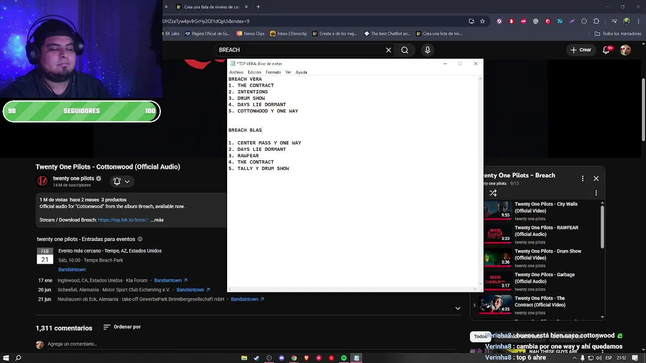Open 'The best ChatBot an...' bookmark
This screenshot has width=646, height=363.
tap(386, 34)
